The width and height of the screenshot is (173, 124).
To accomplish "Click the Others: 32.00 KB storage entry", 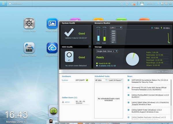I will (x=153, y=65).
